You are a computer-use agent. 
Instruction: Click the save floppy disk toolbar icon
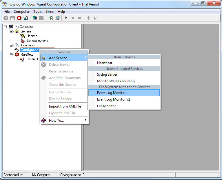tap(12, 18)
